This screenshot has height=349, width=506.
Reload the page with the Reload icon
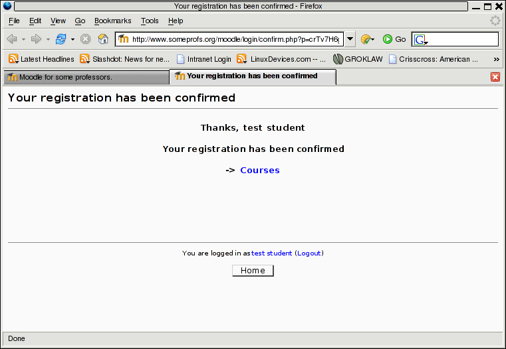[x=61, y=39]
